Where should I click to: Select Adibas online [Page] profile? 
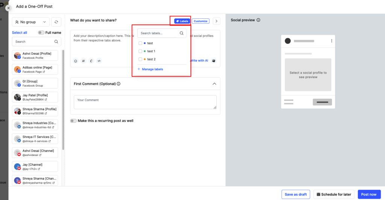click(x=35, y=69)
